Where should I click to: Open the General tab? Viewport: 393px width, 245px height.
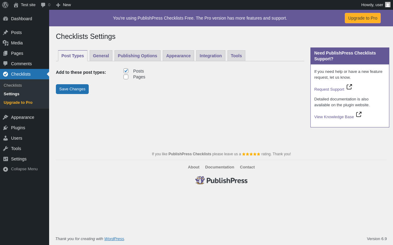point(101,56)
